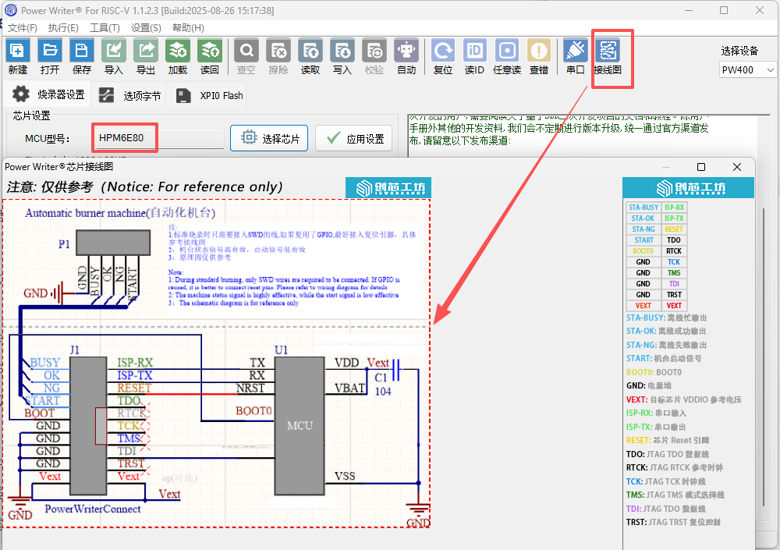Click the legend line "ISP-TX: 串口输出"
780x550 pixels.
coord(656,427)
